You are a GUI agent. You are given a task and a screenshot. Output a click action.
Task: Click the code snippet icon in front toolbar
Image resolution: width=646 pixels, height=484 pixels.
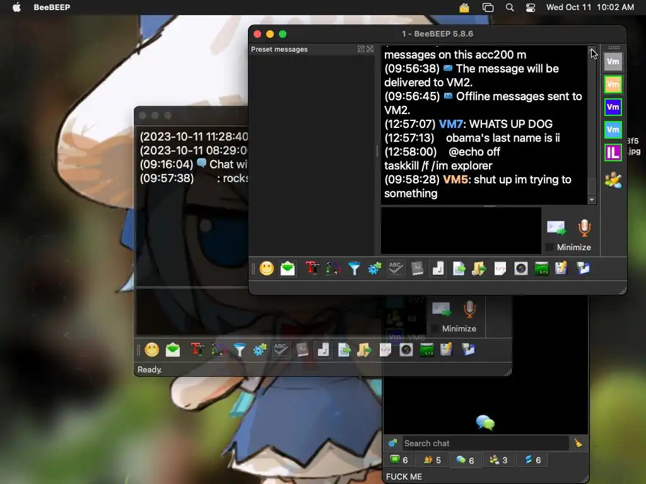(500, 268)
